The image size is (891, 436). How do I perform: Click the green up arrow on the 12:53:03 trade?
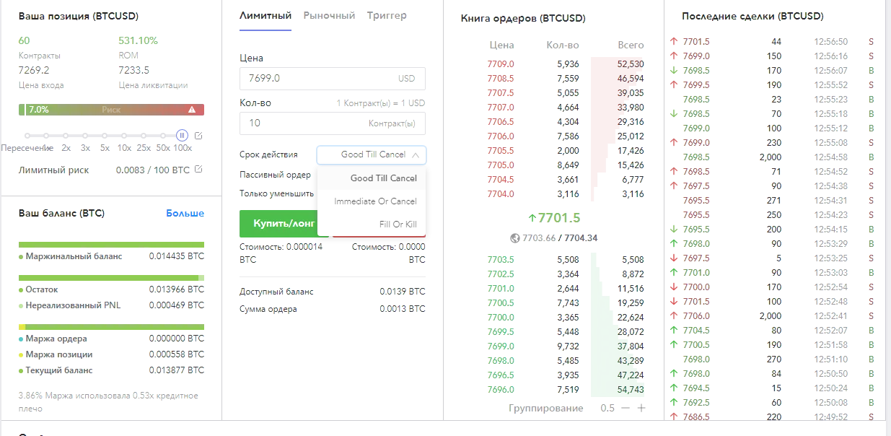[x=674, y=273]
